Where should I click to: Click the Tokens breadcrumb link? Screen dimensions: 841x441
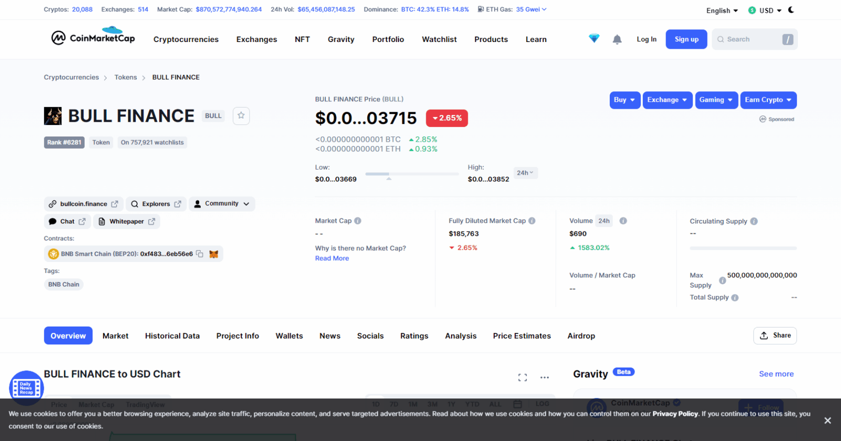click(x=126, y=77)
